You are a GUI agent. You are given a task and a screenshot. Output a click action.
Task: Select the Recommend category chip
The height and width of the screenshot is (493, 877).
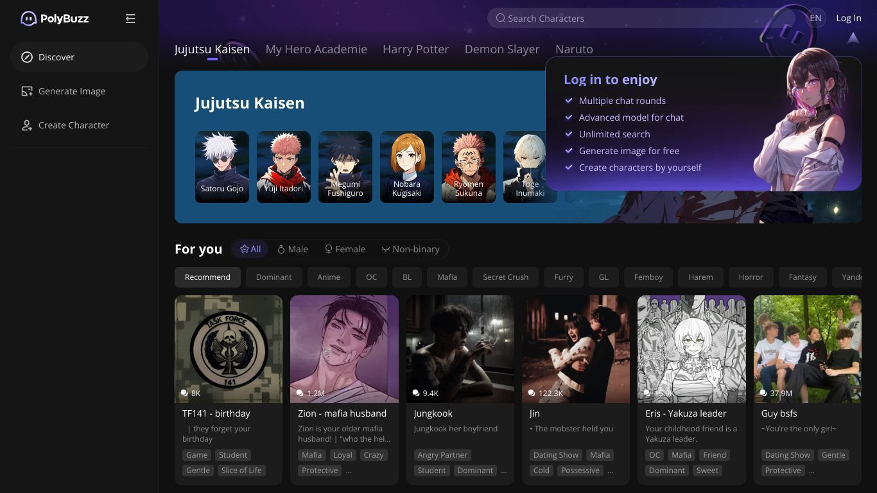click(x=207, y=277)
